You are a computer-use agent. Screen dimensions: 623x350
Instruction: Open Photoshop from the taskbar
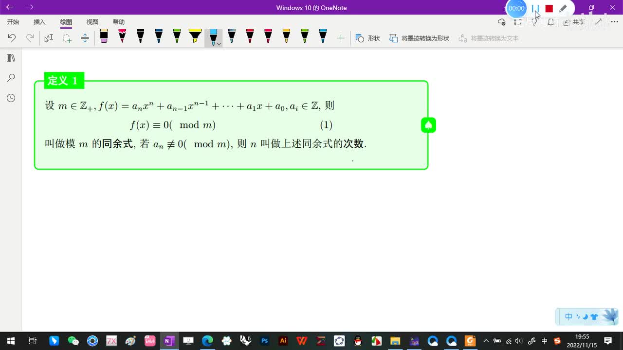point(265,341)
